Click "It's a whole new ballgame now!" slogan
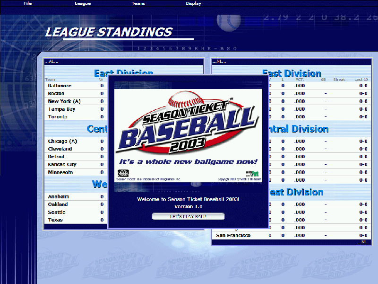Image resolution: width=378 pixels, height=284 pixels. 188,161
